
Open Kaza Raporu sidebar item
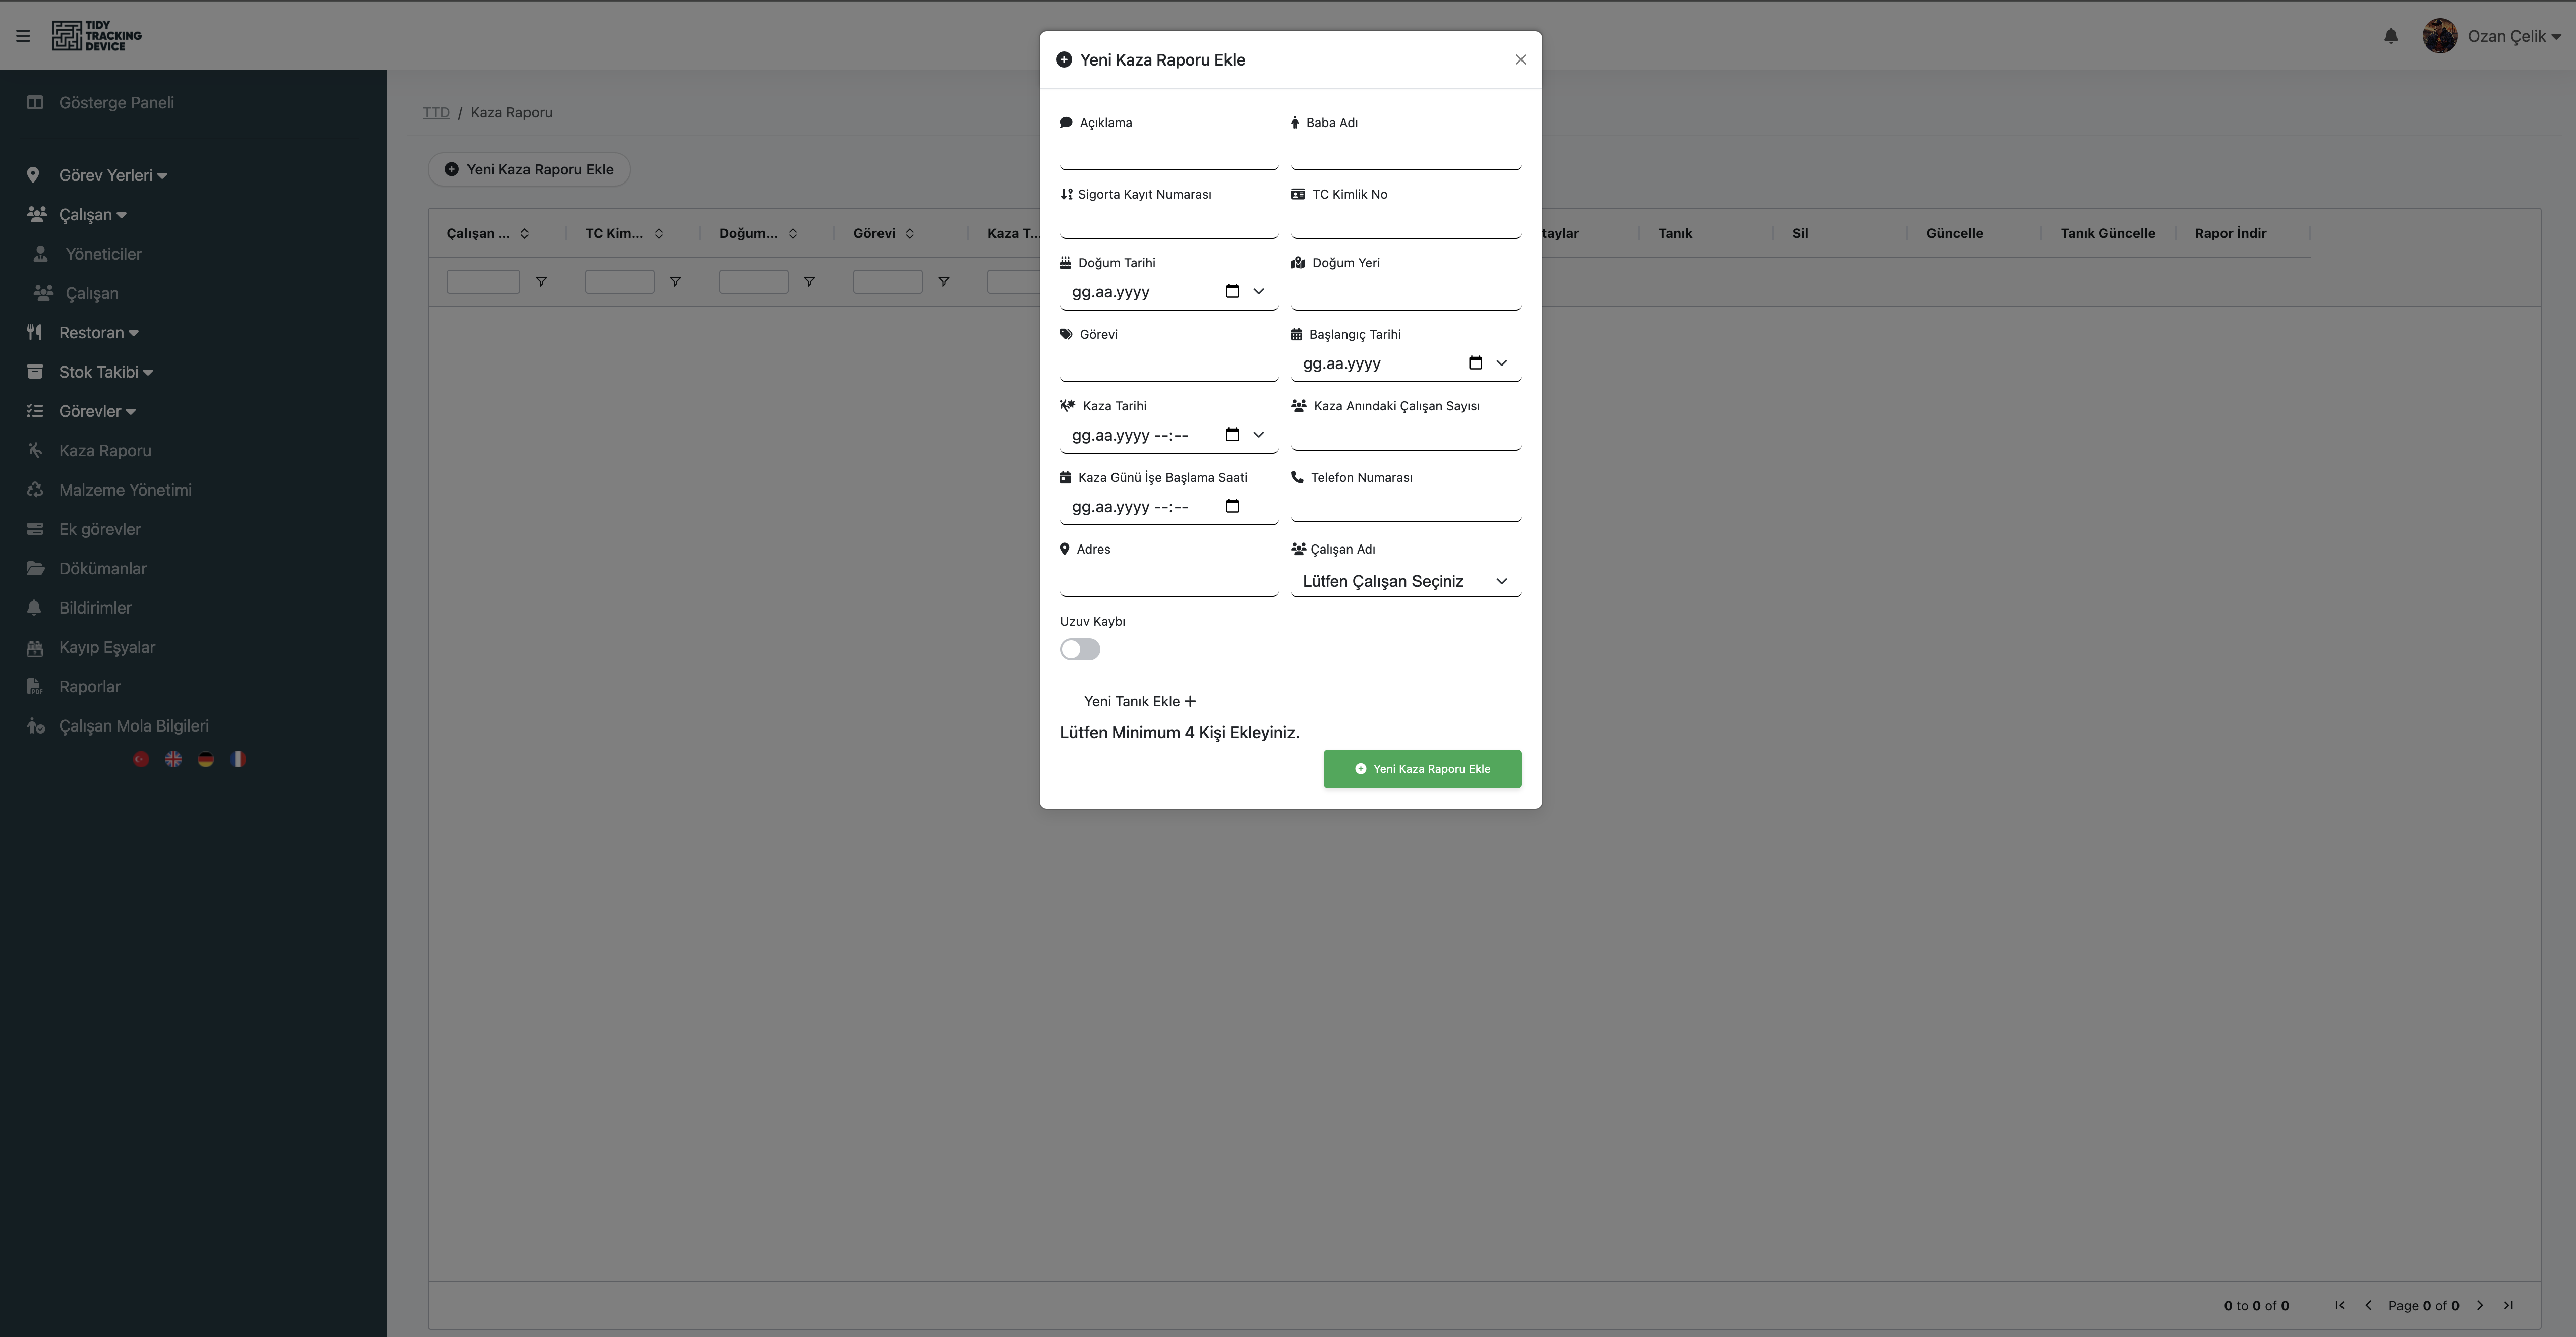click(x=105, y=451)
